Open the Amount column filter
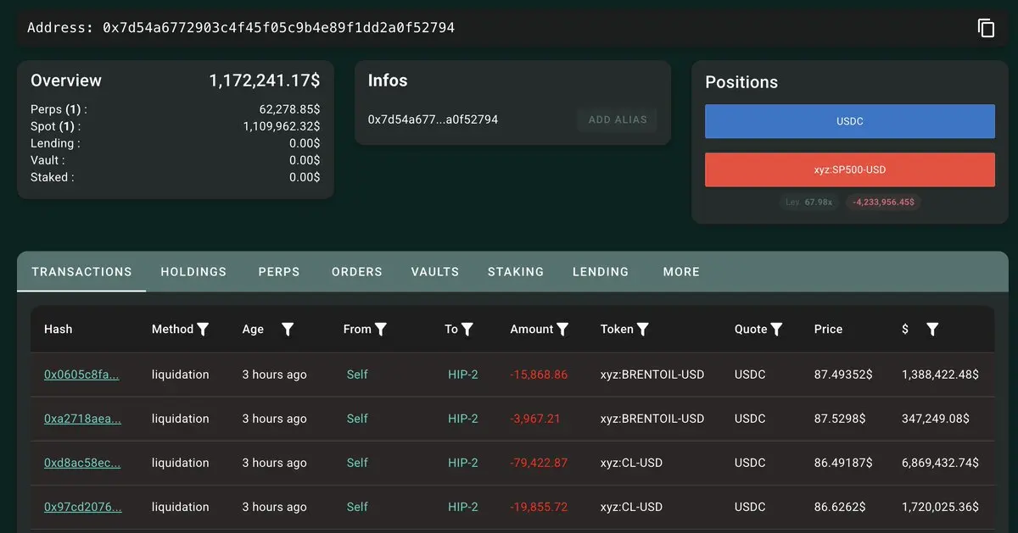Viewport: 1018px width, 533px height. click(x=562, y=330)
